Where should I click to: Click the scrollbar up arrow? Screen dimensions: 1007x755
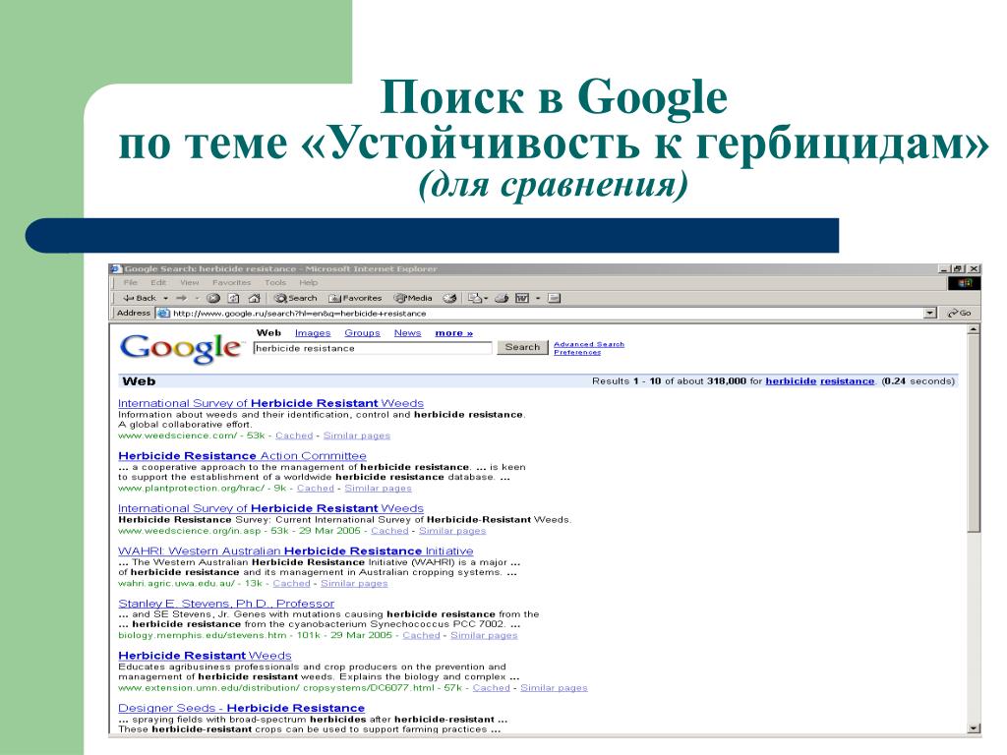[x=974, y=330]
